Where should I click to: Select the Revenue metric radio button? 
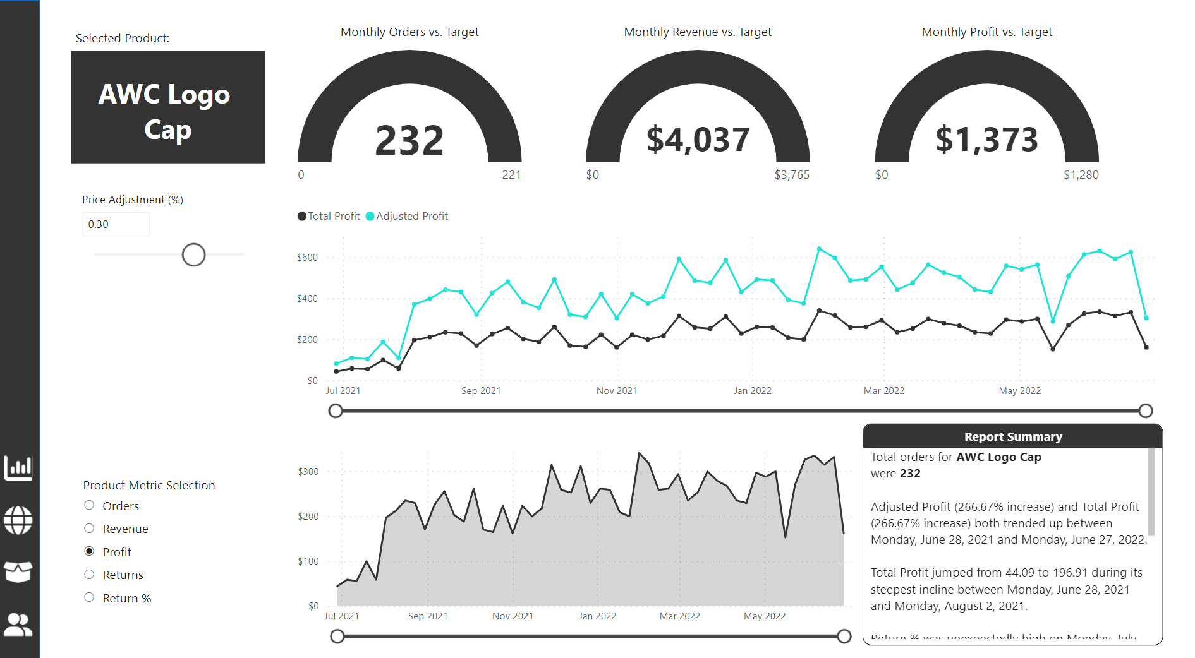click(x=89, y=529)
